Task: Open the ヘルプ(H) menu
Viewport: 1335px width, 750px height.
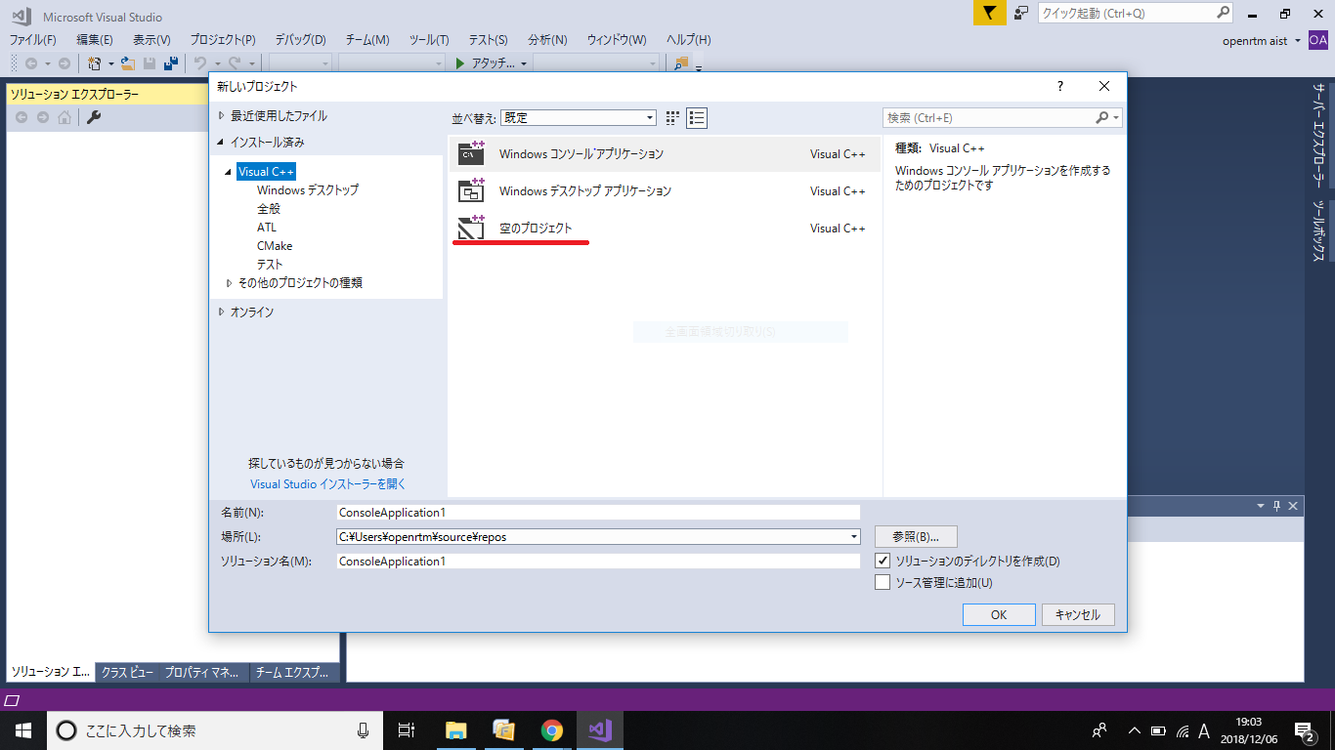Action: (x=688, y=40)
